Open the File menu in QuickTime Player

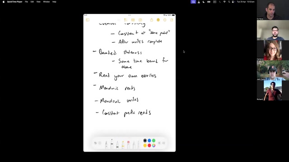tap(26, 2)
